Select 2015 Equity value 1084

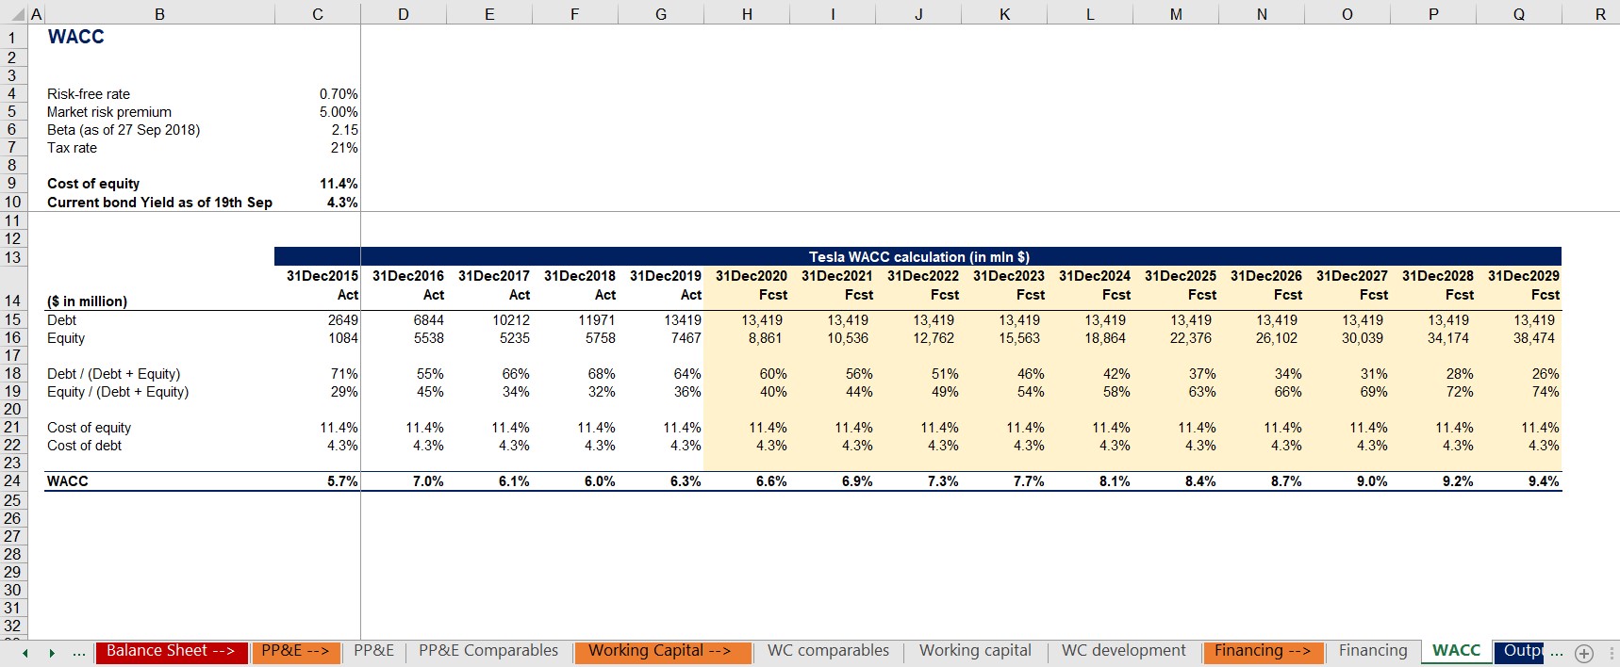tap(342, 338)
